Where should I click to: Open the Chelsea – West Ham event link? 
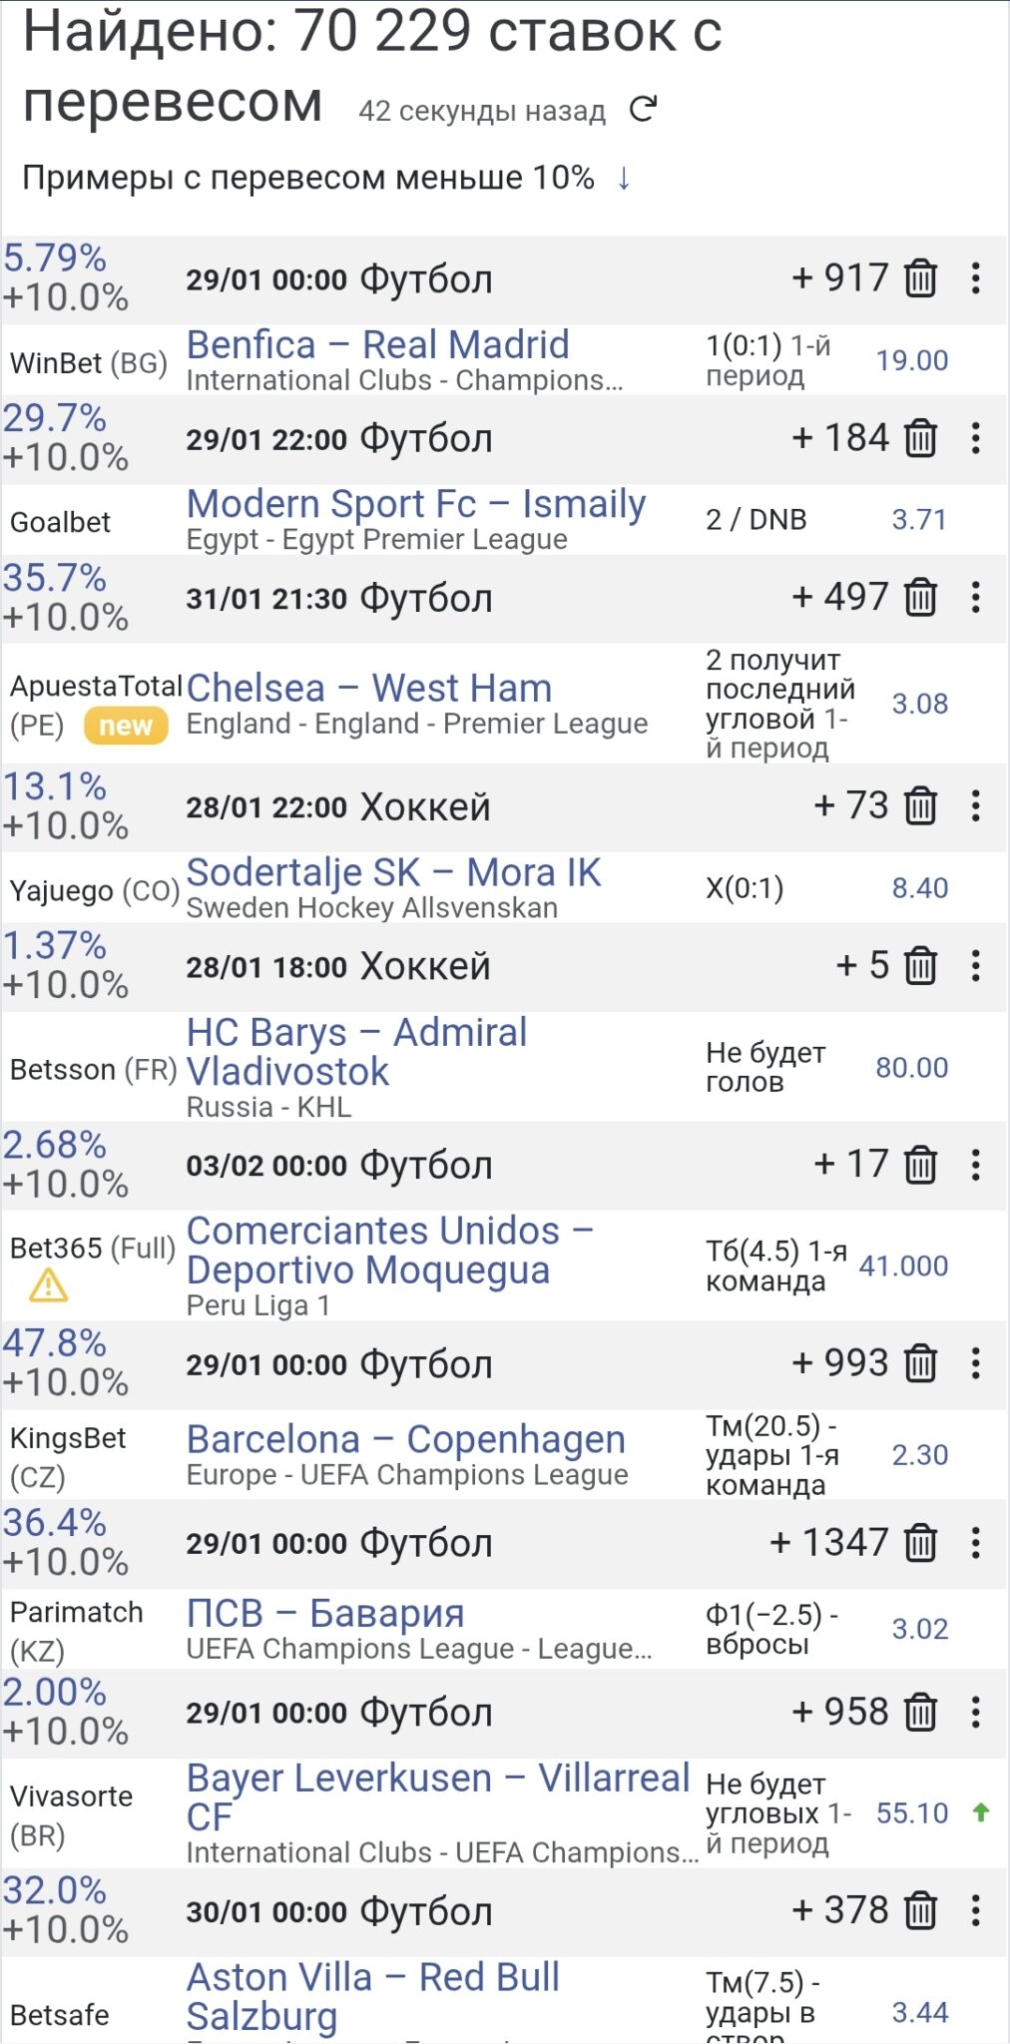368,689
